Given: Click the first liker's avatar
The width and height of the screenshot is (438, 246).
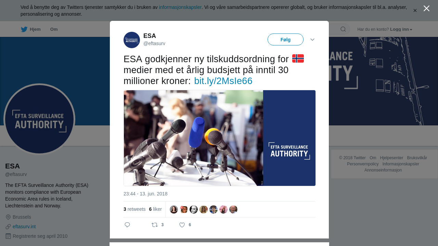Looking at the screenshot, I should coord(174,209).
